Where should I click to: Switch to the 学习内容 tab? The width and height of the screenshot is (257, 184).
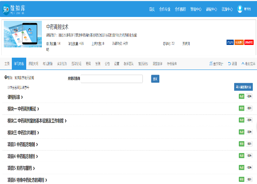click(18, 64)
